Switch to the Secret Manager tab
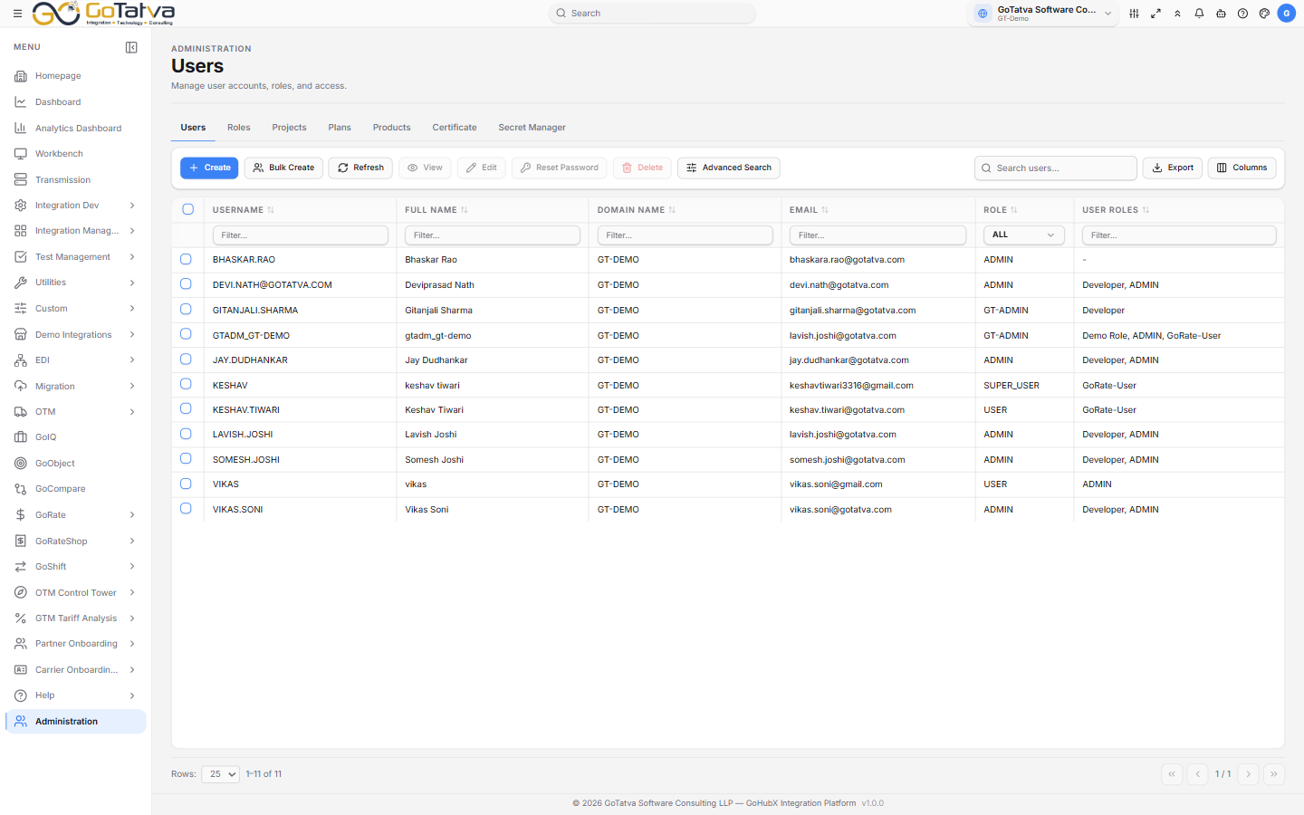The height and width of the screenshot is (815, 1304). pyautogui.click(x=532, y=128)
